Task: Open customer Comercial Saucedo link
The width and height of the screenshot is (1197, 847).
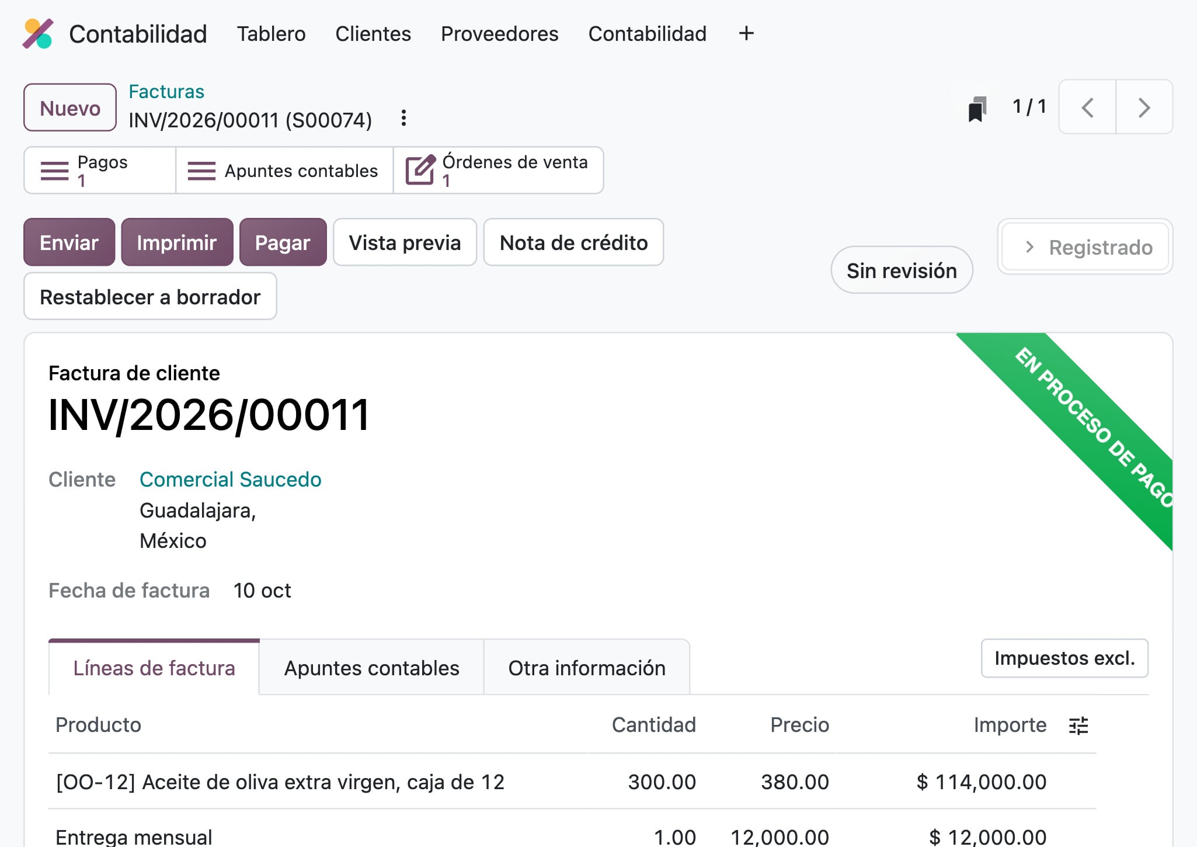Action: point(231,480)
